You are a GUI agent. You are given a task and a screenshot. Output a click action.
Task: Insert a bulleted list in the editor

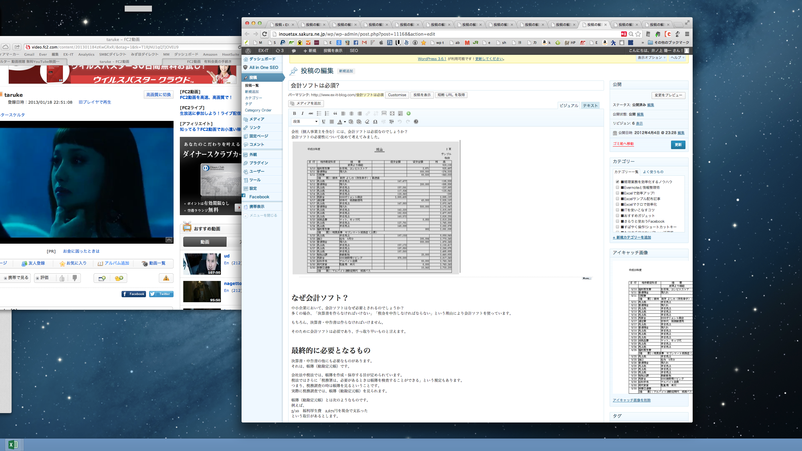[319, 113]
